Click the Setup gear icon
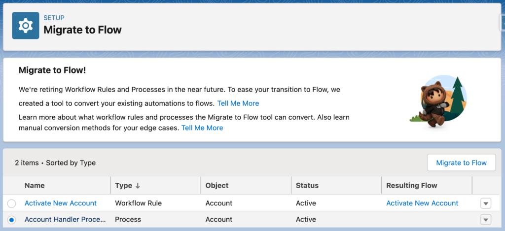 pos(26,26)
